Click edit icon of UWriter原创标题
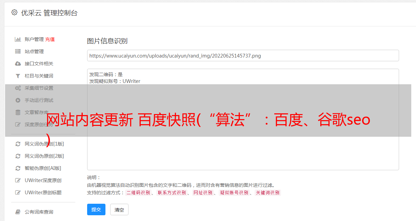Screen dimensions: 416x221 [18, 193]
